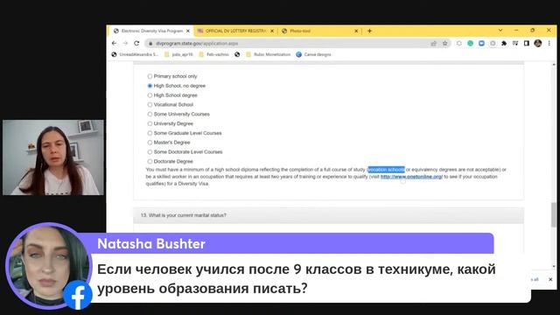Screen dimensions: 560x315
Task: Select Some Doctorate Level Courses radio button
Action: click(x=150, y=152)
